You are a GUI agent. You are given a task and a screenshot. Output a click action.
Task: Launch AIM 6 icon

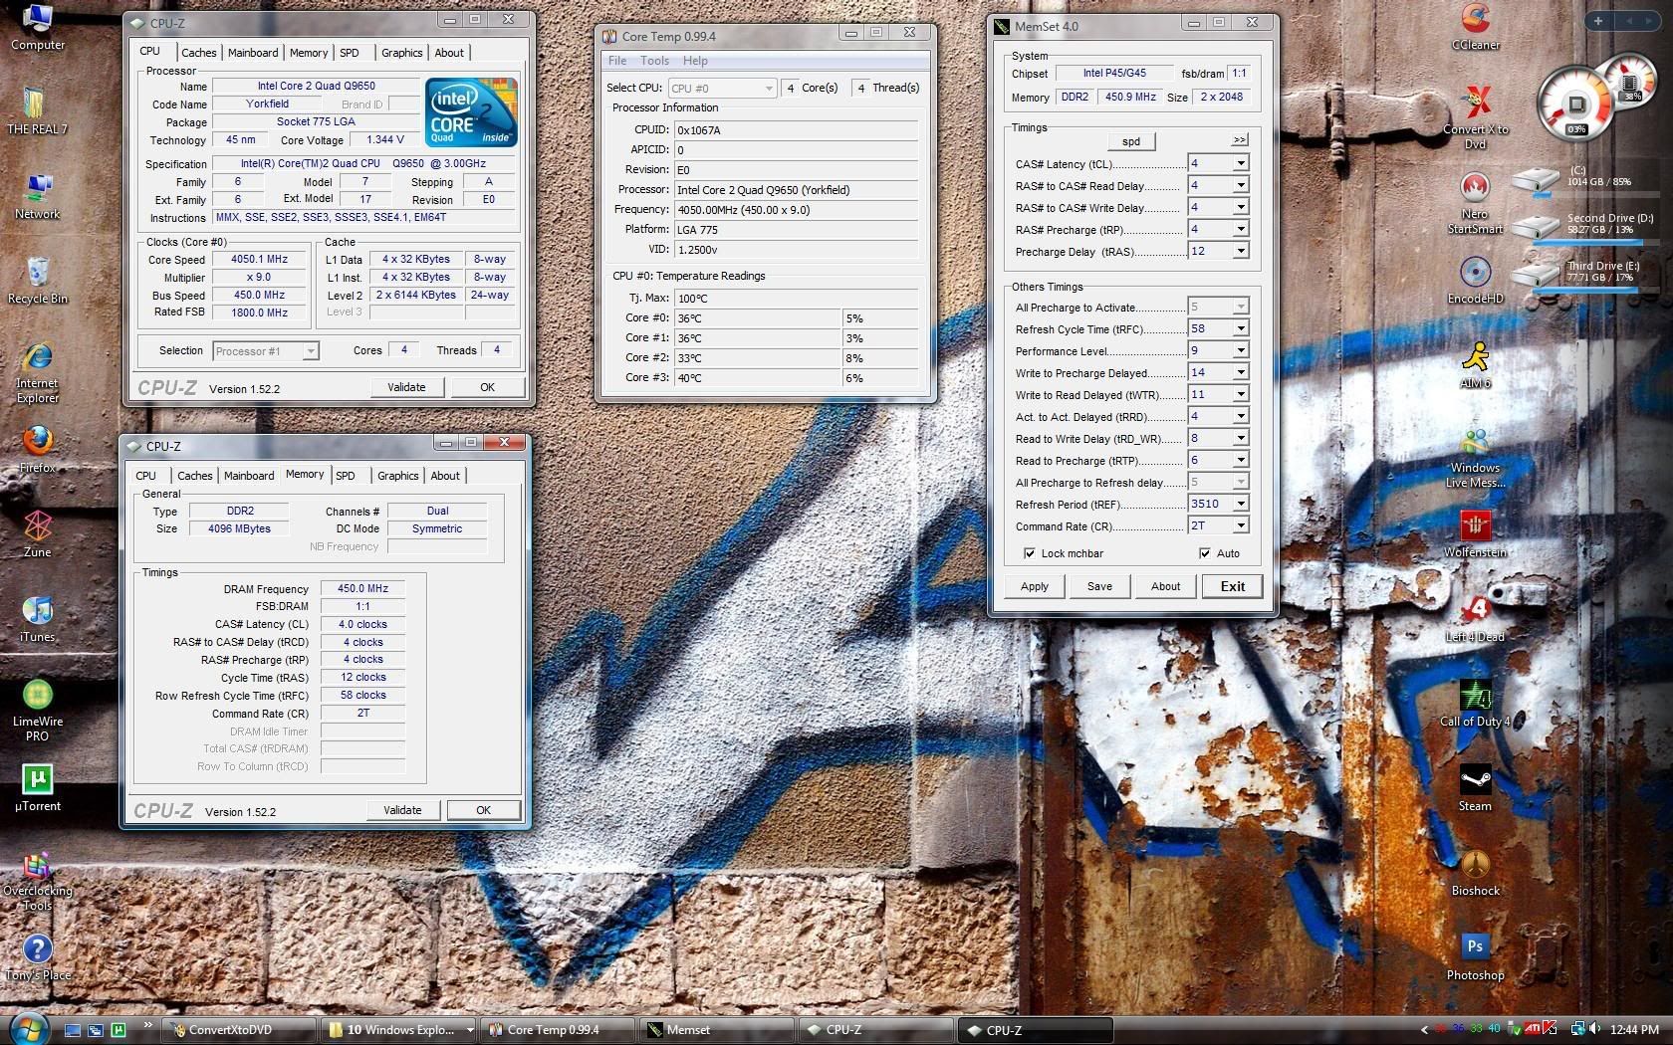tap(1475, 364)
